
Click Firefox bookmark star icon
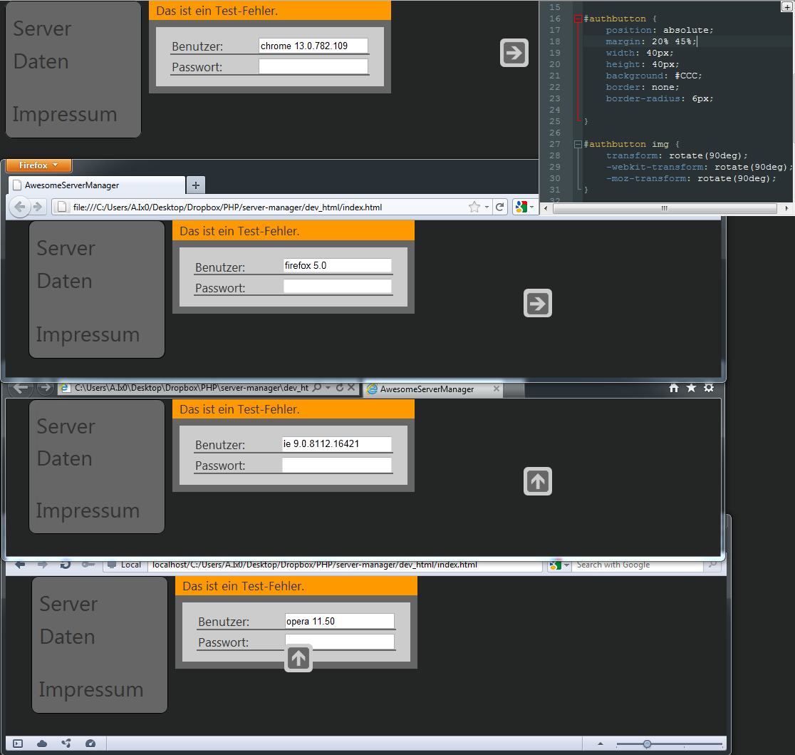click(x=474, y=207)
